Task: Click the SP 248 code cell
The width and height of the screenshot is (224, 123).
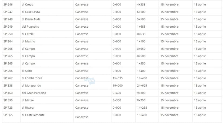Action: [8, 19]
